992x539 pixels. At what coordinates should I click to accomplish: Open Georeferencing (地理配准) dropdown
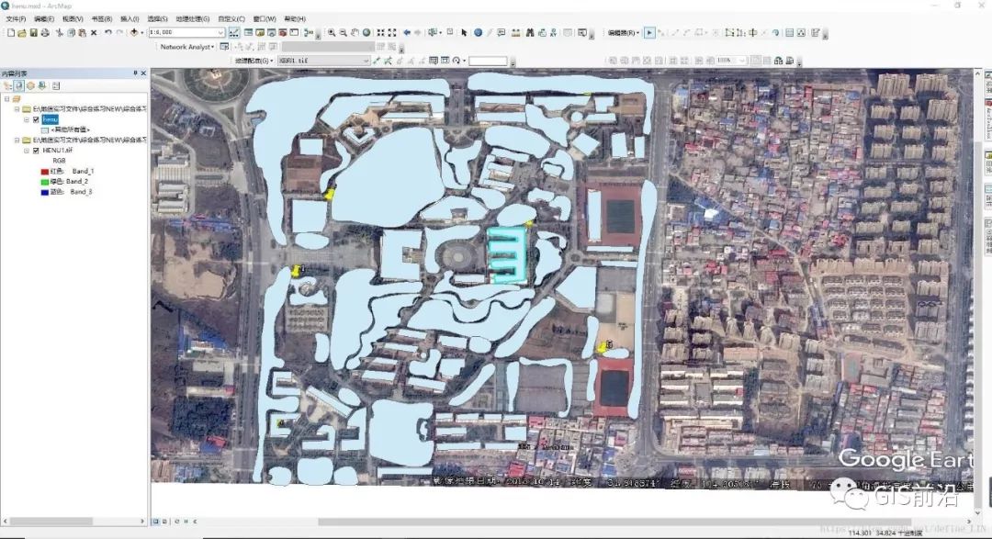(x=254, y=60)
